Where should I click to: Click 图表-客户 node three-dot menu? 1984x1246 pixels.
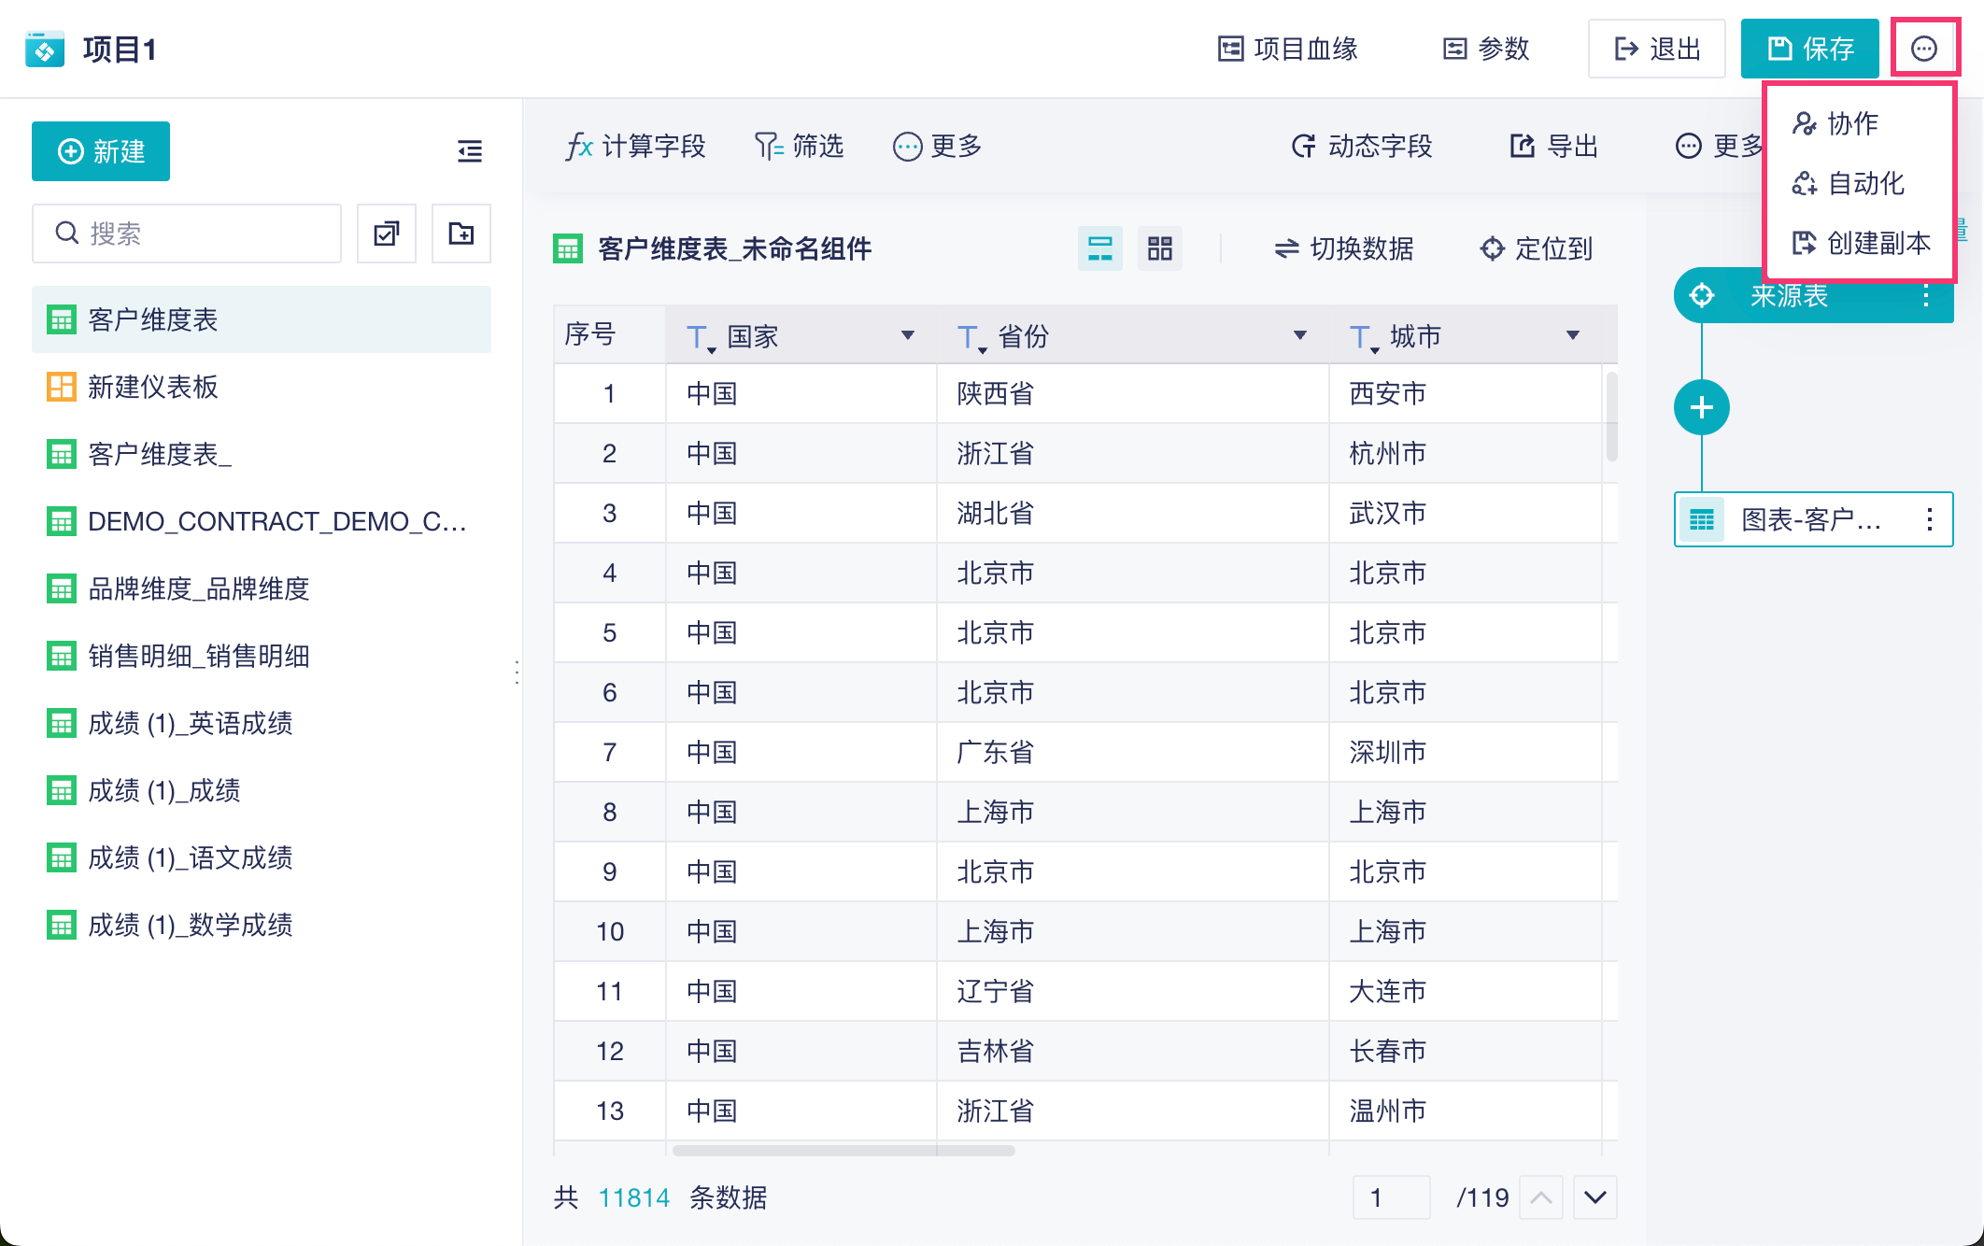click(1929, 519)
